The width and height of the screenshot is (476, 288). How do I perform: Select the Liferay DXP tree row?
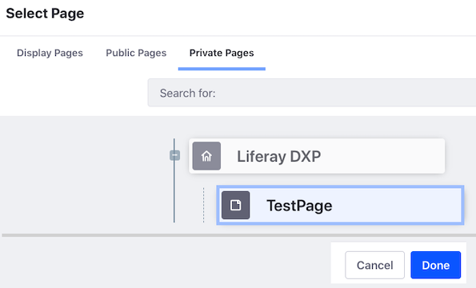[317, 156]
